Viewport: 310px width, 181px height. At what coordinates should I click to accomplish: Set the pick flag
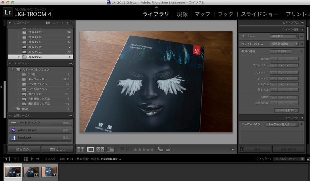point(122,149)
